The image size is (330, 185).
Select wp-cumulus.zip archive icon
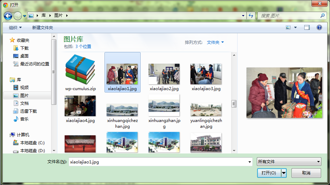(80, 70)
